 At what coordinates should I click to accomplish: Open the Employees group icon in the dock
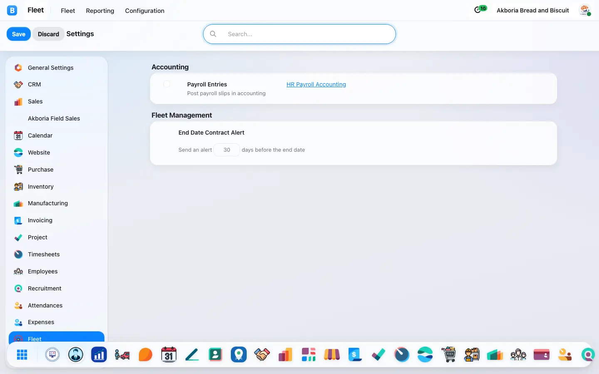tap(518, 354)
